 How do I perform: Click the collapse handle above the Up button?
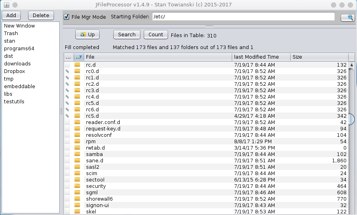208,26
